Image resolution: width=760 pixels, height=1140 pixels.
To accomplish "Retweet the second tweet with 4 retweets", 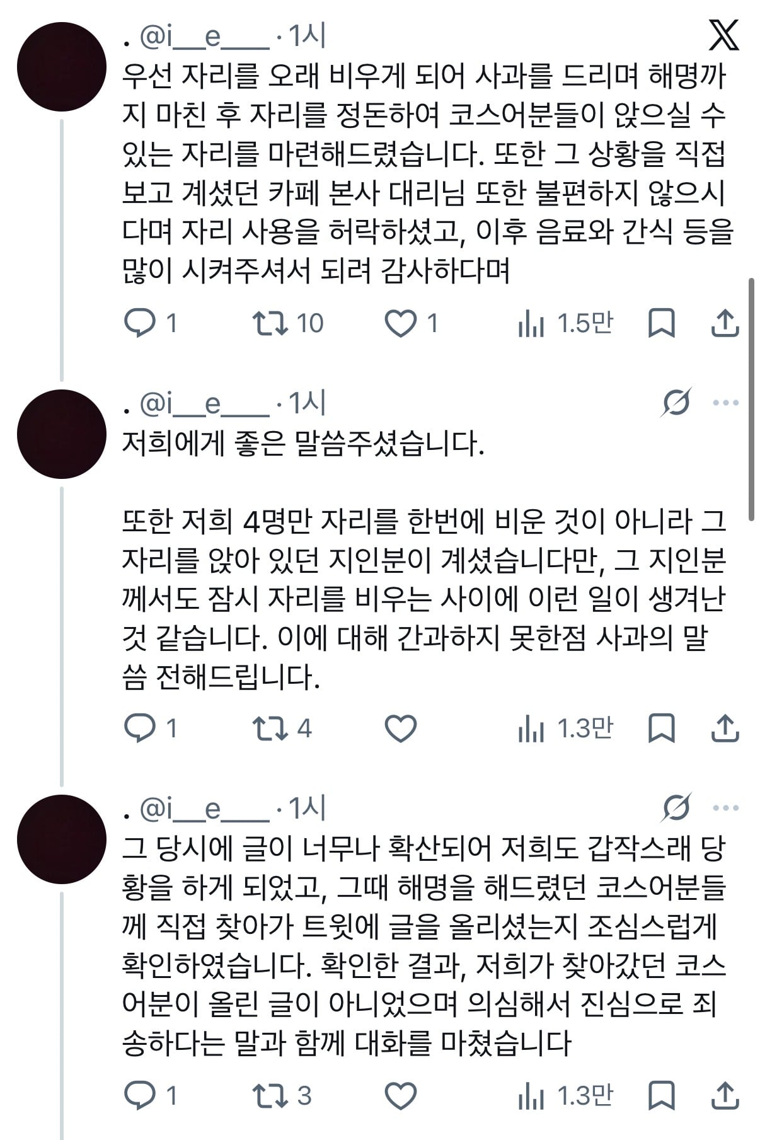I will (x=282, y=728).
